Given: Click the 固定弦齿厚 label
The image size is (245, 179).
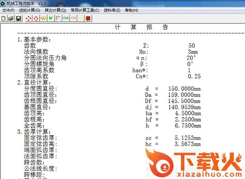Looking at the screenshot, I should click(41, 137).
